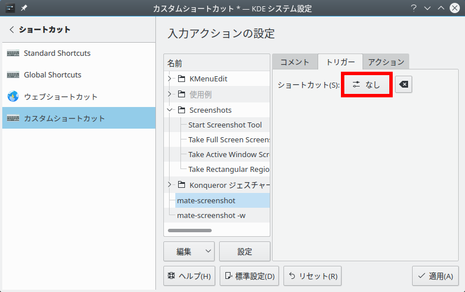Image resolution: width=465 pixels, height=292 pixels.
Task: Select Start Screenshot Tool entry
Action: 225,125
